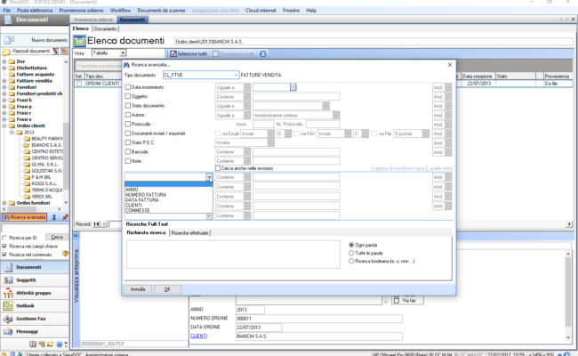Image resolution: width=578 pixels, height=356 pixels.
Task: Choose NUMERO FATTURA from the dropdown list
Action: [x=146, y=195]
